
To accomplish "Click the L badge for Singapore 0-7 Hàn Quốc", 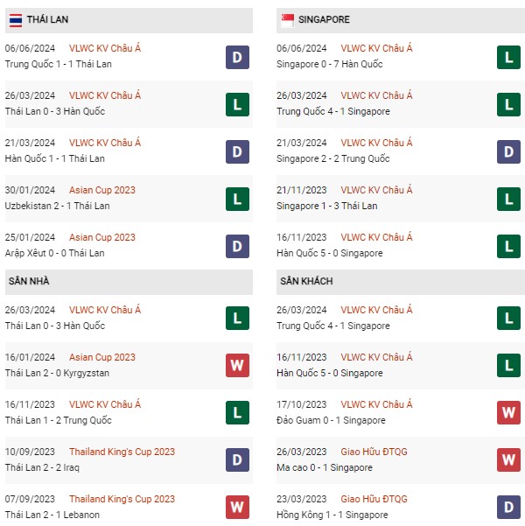I will click(508, 57).
